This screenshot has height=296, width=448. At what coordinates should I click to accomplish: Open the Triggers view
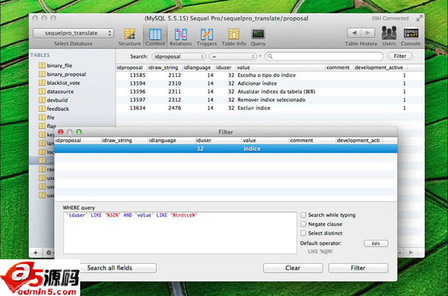coord(207,37)
